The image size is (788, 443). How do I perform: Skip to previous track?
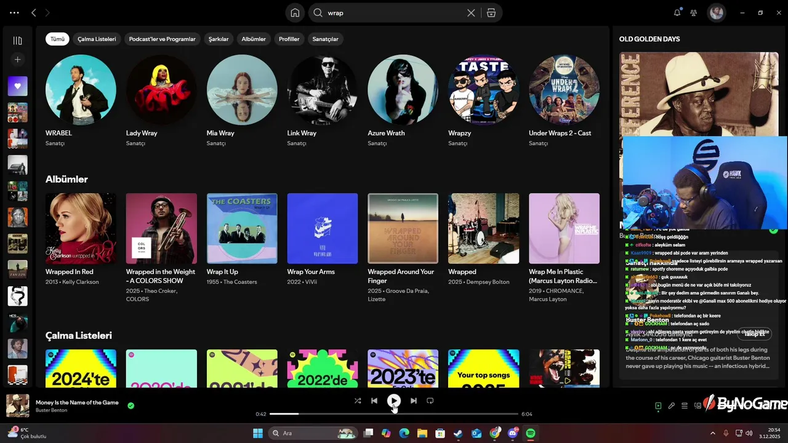[x=374, y=401]
